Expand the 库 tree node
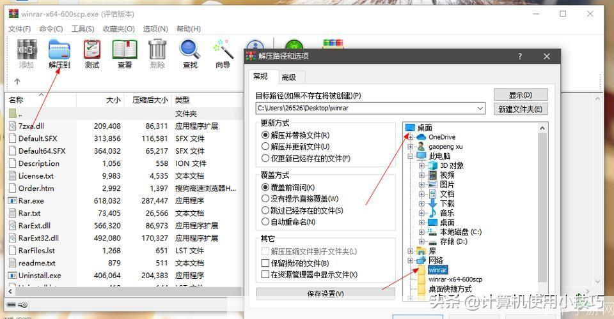The image size is (614, 319). tap(410, 251)
